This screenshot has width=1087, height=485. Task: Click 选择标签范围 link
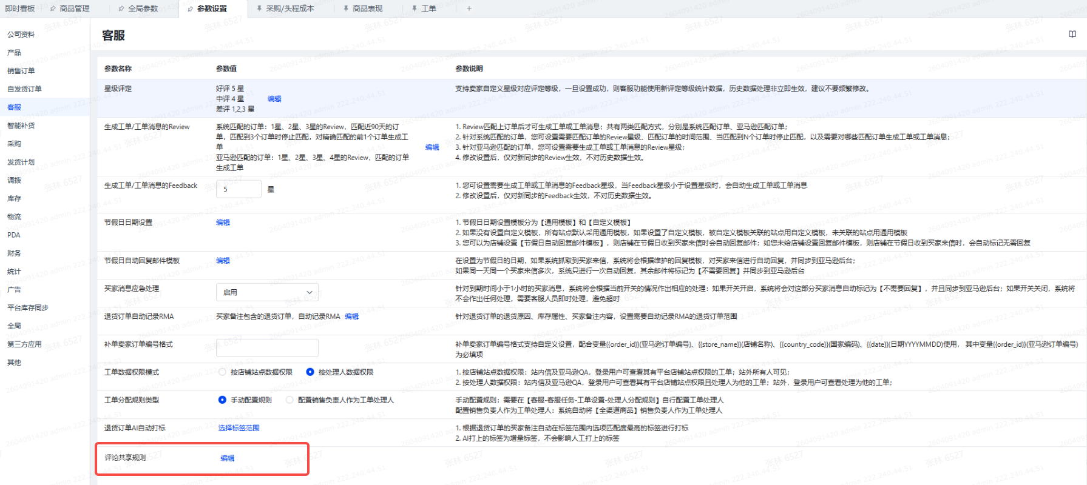click(x=239, y=428)
